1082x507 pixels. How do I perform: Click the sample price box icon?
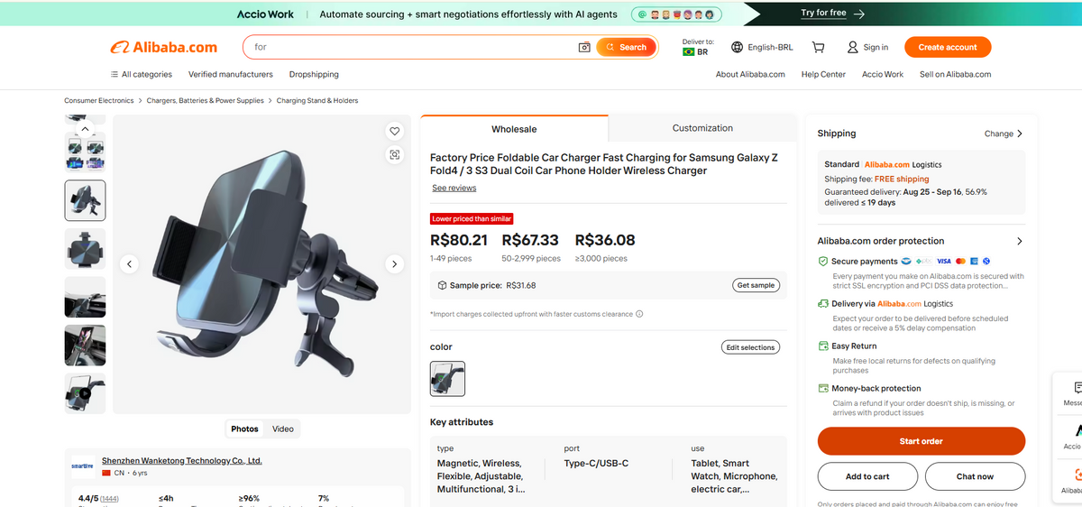(x=442, y=285)
